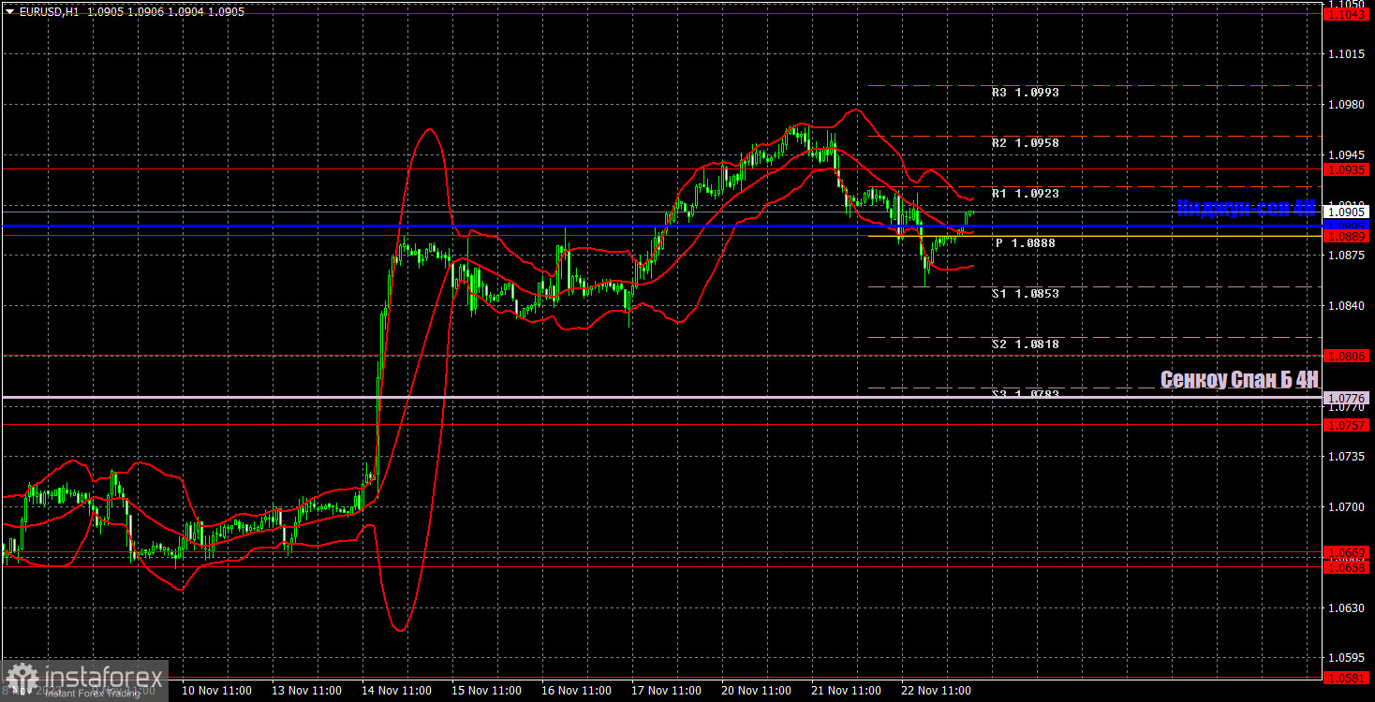
Task: Click the red 1.0581 price level tag
Action: 1349,678
